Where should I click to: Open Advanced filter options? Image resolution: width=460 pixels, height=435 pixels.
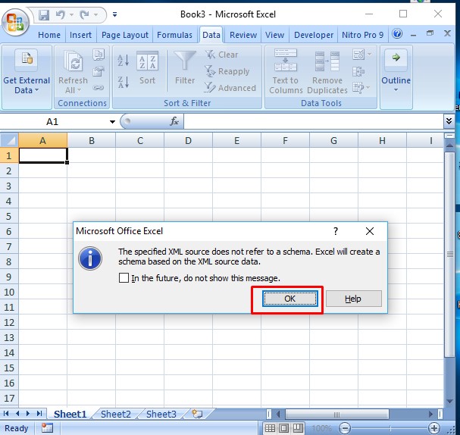pyautogui.click(x=230, y=88)
